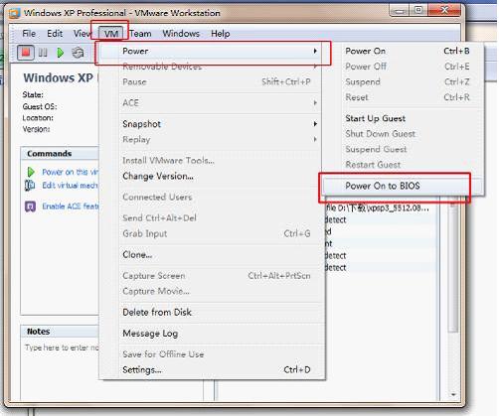
Task: Click the green Power On toolbar icon
Action: pos(60,53)
